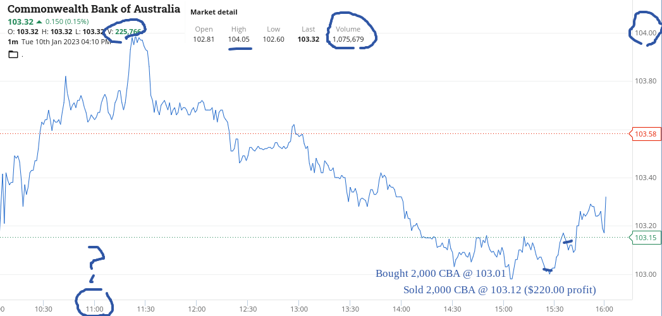Click the green 103.15 price label
Image resolution: width=662 pixels, height=316 pixels.
[646, 238]
